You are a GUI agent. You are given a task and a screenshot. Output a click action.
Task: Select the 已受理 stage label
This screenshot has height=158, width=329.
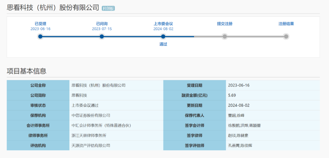coord(41,24)
